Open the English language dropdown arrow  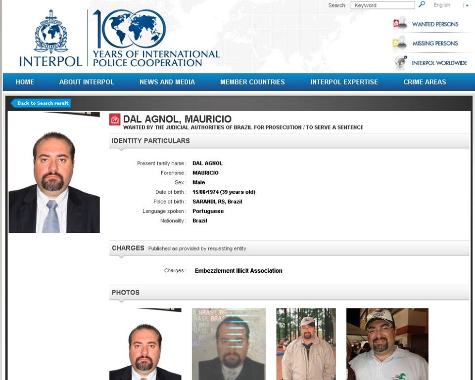click(x=467, y=5)
